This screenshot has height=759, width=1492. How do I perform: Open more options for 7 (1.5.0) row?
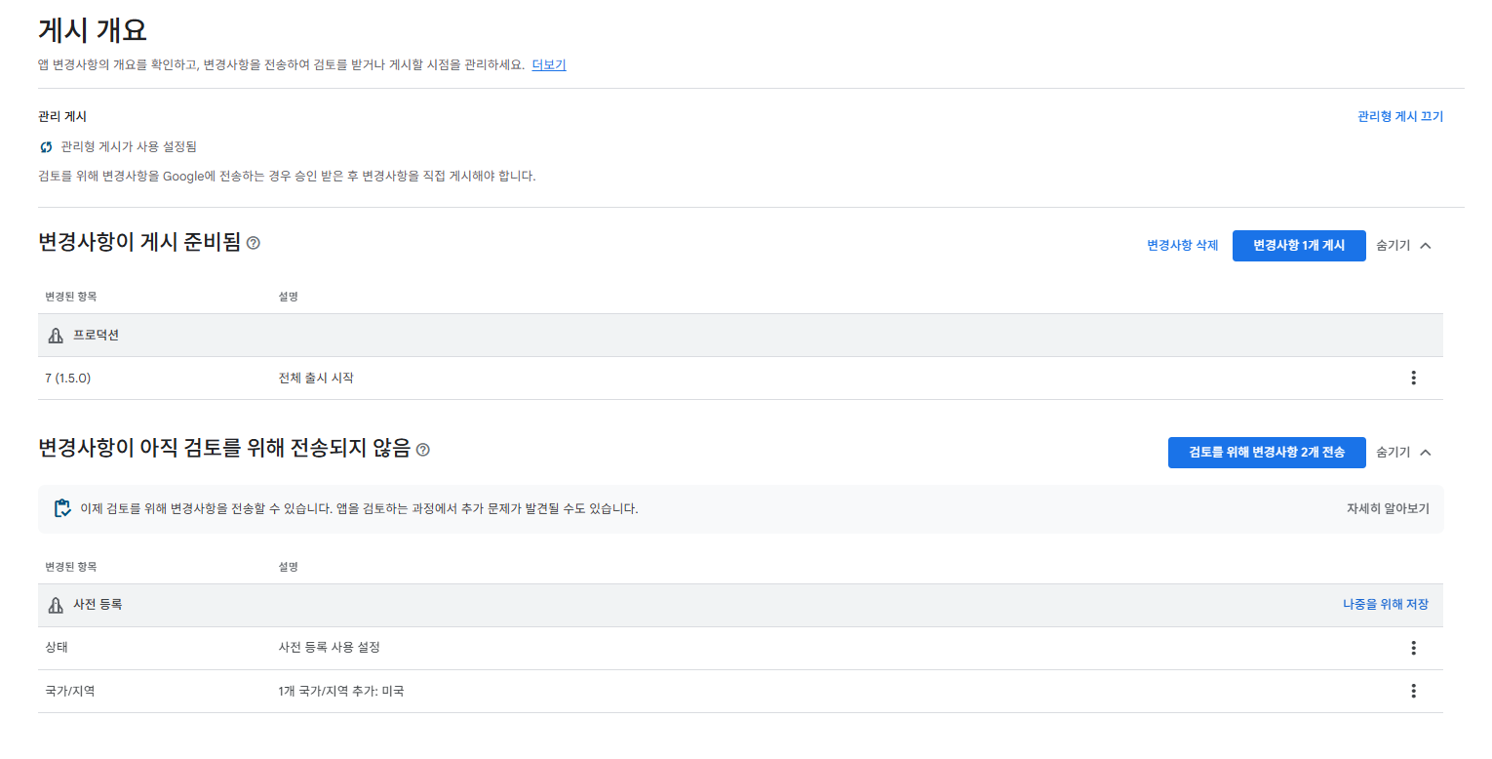(1413, 379)
